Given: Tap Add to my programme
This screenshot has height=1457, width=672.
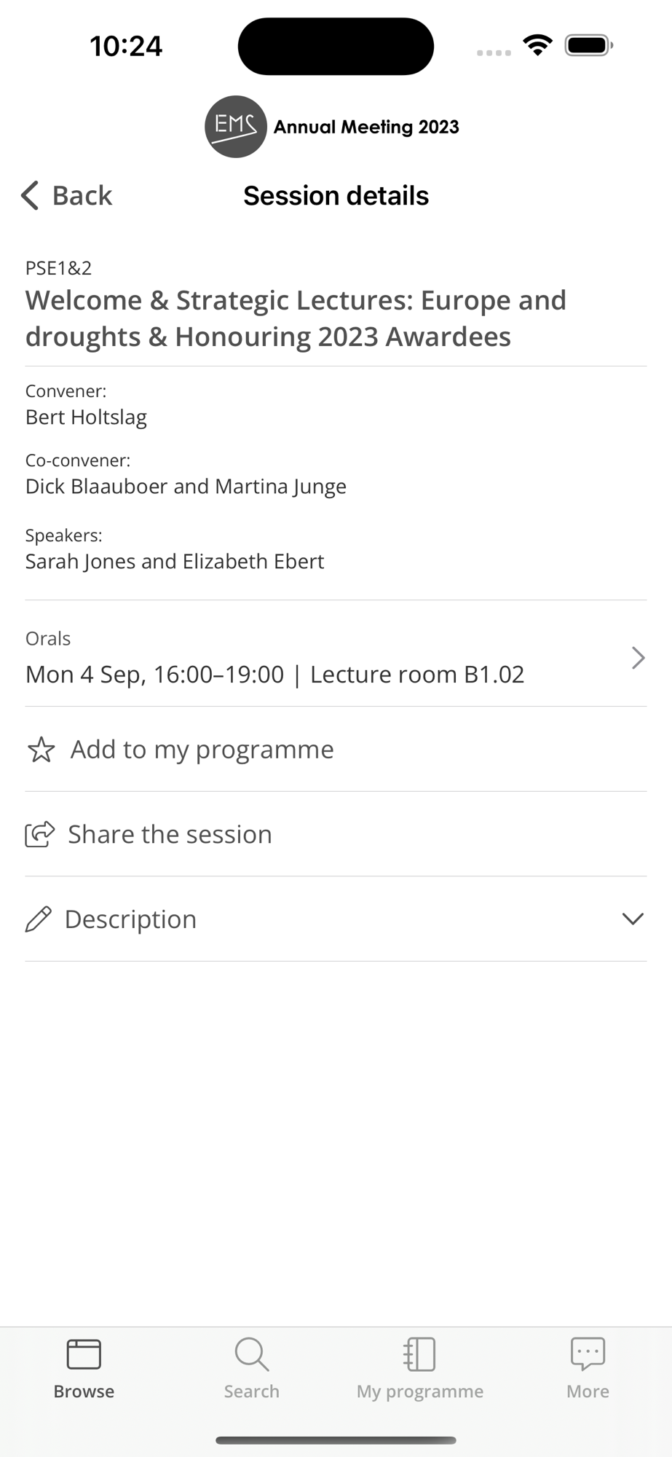Looking at the screenshot, I should click(202, 750).
